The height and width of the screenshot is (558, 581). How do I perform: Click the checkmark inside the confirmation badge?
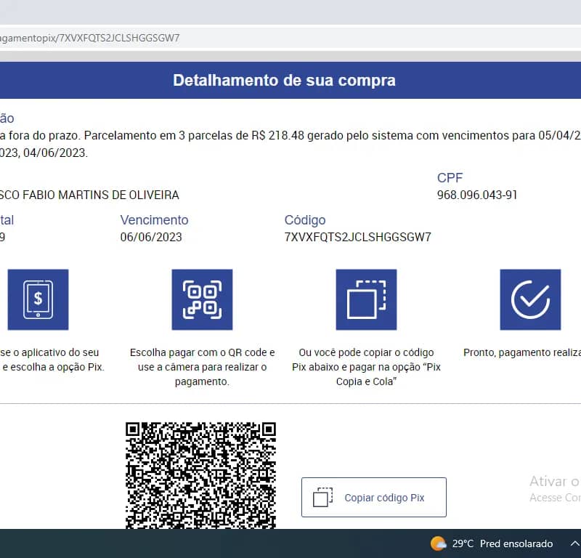point(531,299)
